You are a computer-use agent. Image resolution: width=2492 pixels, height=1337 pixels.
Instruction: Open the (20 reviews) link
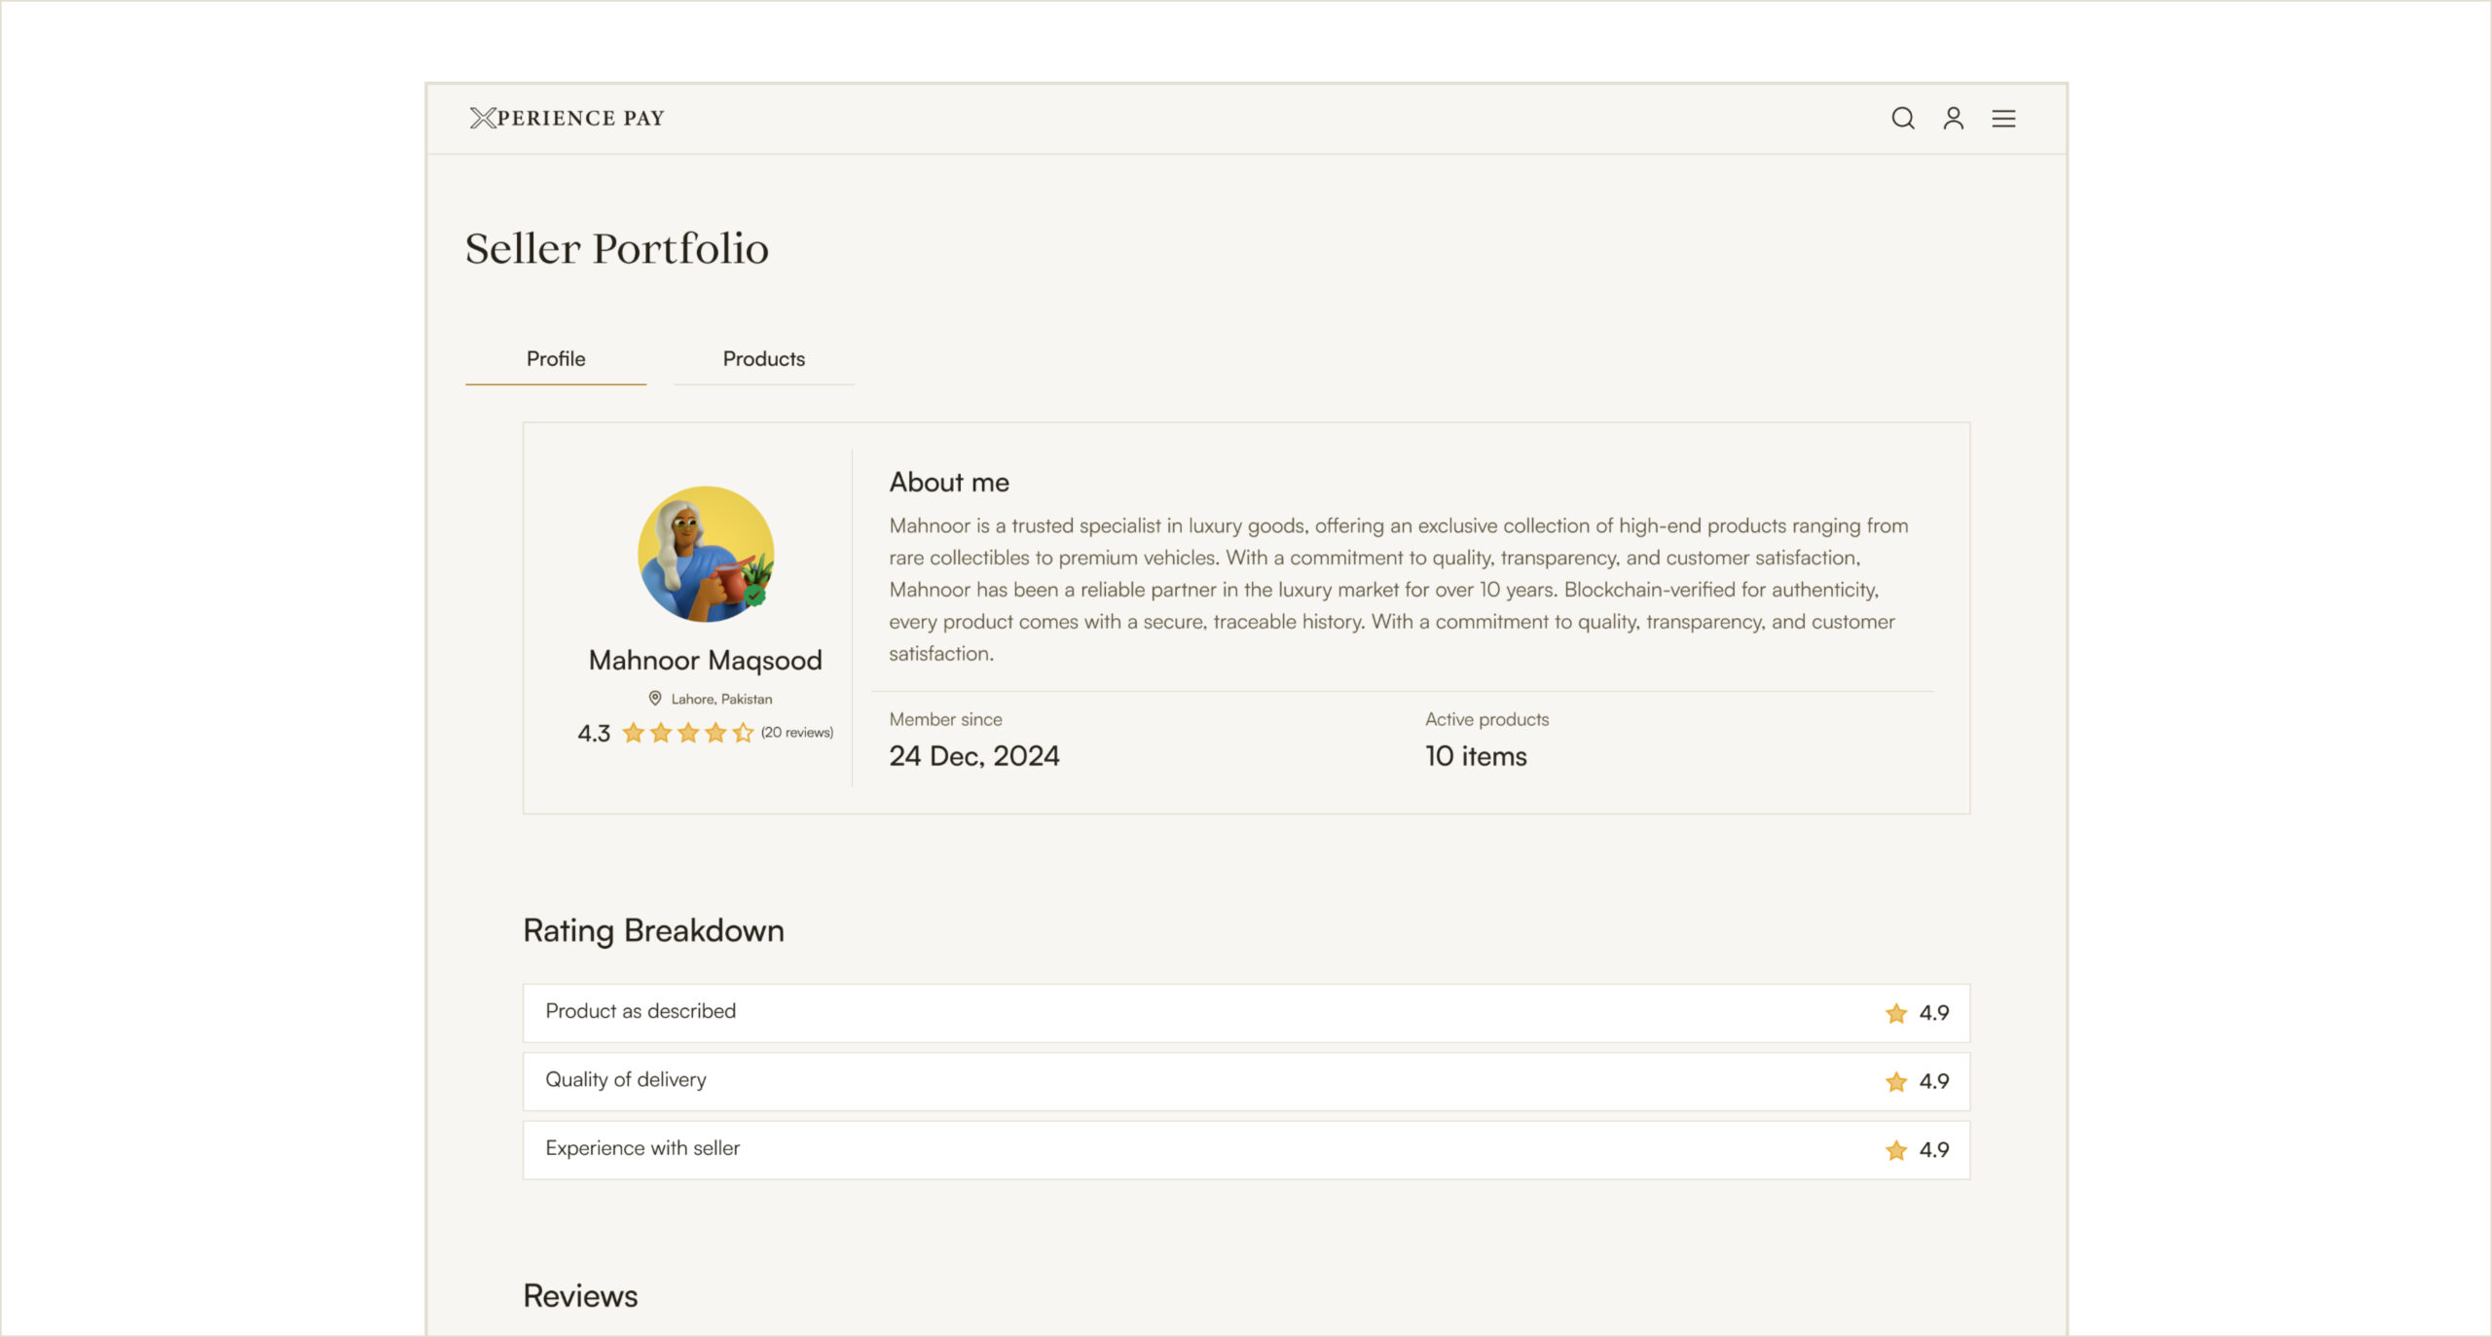coord(796,733)
